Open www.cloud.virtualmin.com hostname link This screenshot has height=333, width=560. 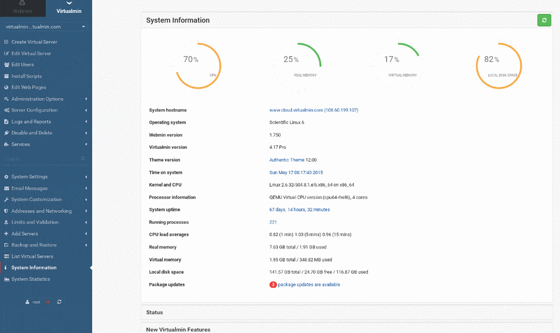point(314,110)
